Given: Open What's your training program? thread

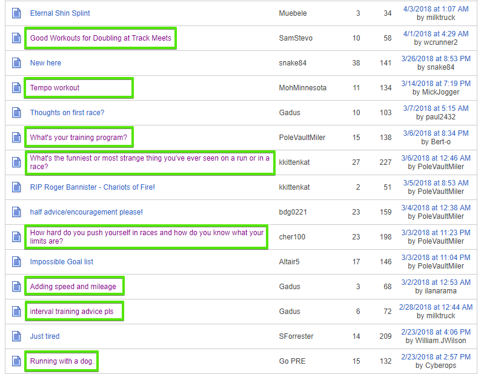Looking at the screenshot, I should pyautogui.click(x=78, y=138).
